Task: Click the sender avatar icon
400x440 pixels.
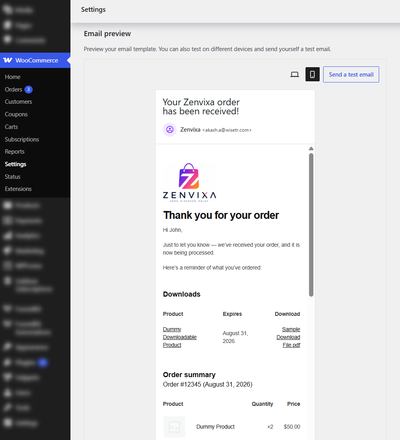Action: pyautogui.click(x=170, y=130)
